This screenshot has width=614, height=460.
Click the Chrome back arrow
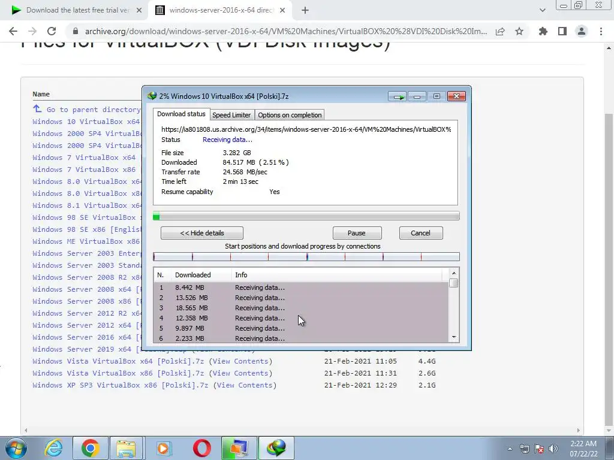click(13, 31)
